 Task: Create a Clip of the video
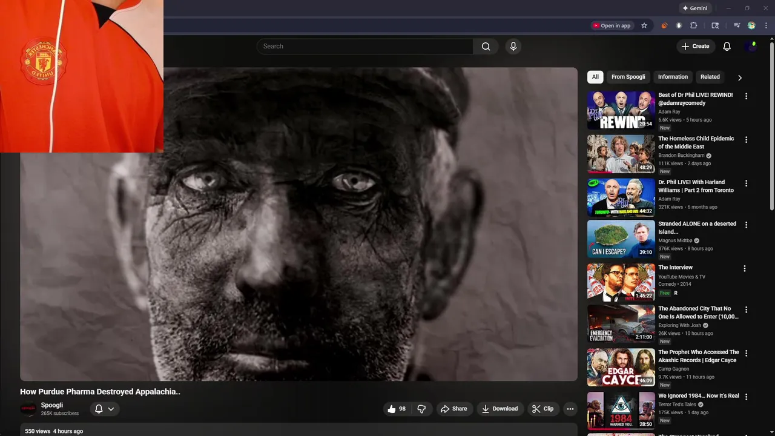(542, 409)
